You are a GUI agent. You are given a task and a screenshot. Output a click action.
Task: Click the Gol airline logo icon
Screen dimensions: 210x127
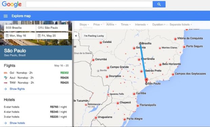(5, 73)
